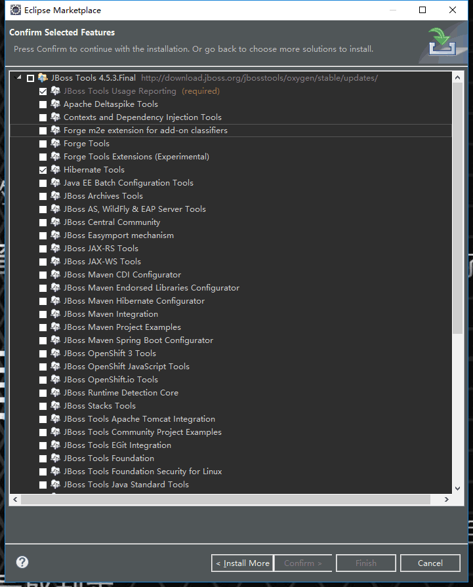The width and height of the screenshot is (473, 587).
Task: Select the JBoss Easymport mechanism row
Action: tap(118, 235)
